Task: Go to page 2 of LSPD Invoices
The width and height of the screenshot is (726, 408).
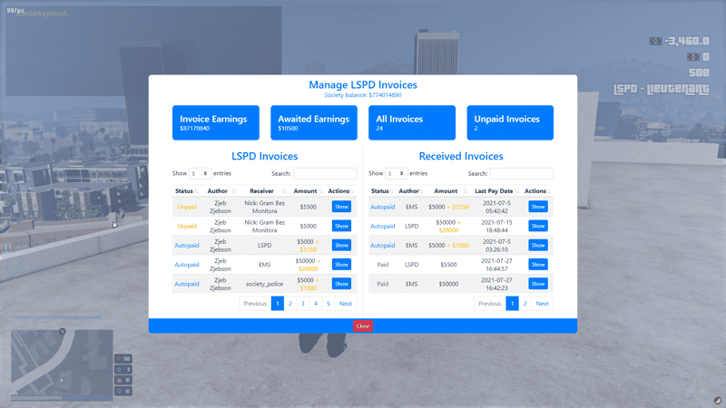Action: [290, 304]
